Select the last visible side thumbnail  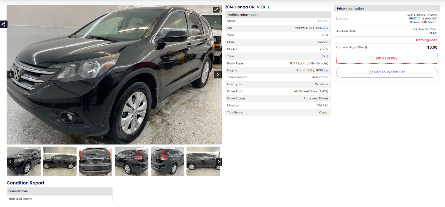(x=203, y=161)
